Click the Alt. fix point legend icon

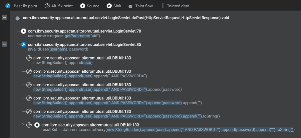[47, 6]
